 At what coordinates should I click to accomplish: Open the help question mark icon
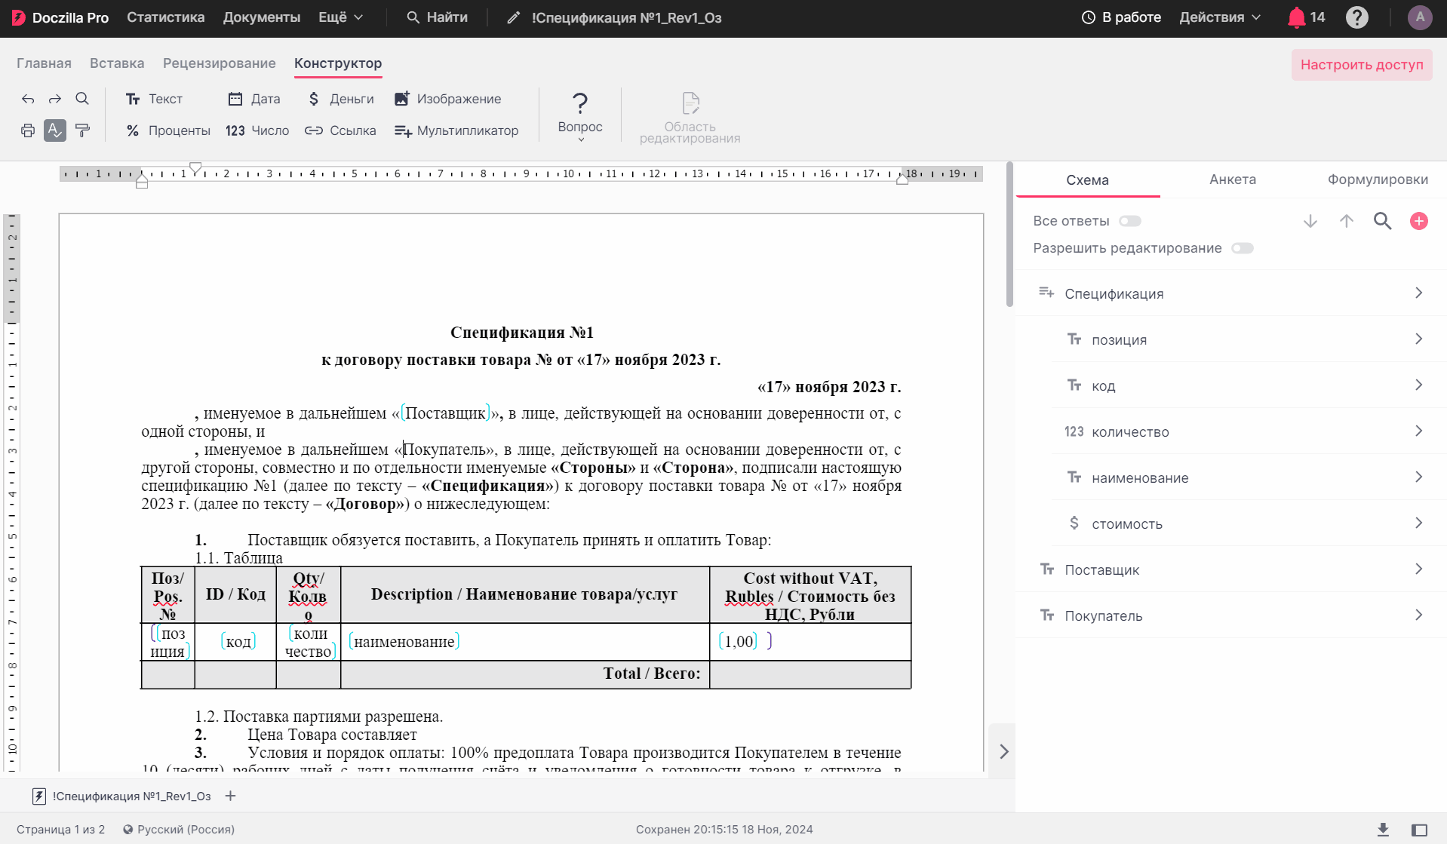(1357, 17)
